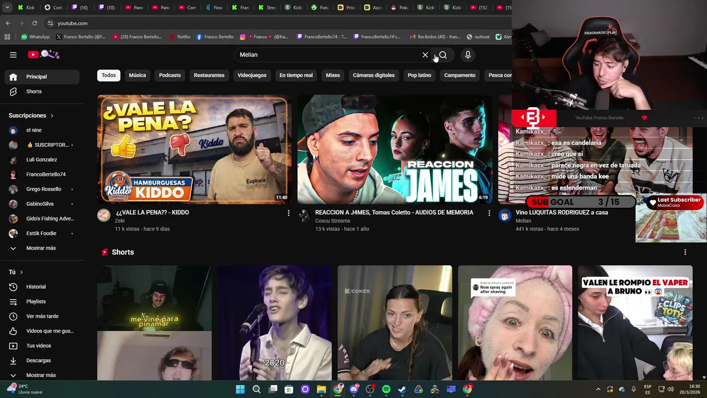Open WhatsApp bookmark in bookmarks bar
The width and height of the screenshot is (707, 398).
coord(35,37)
